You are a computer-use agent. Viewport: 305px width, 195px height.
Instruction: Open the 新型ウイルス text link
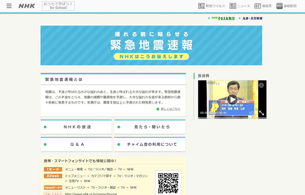point(215,6)
